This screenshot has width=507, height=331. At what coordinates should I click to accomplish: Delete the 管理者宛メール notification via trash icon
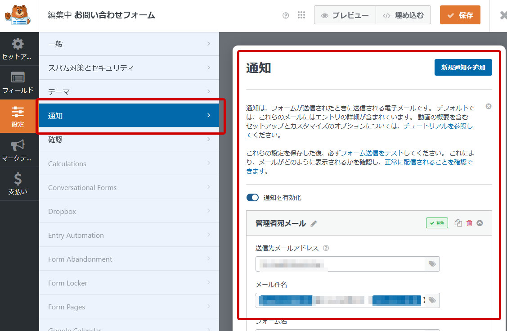pos(469,223)
